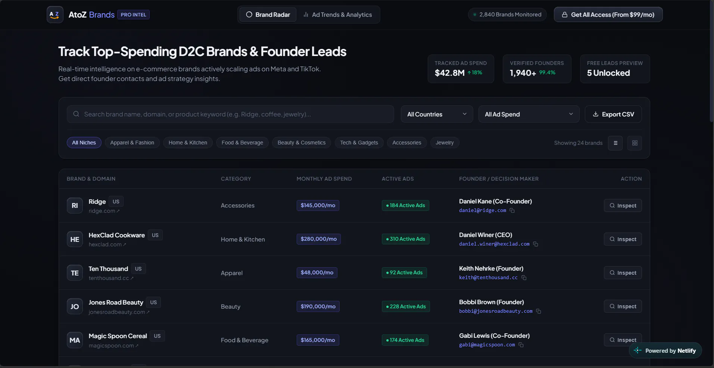The image size is (714, 368).
Task: Inspect the Ten Thousand brand
Action: tap(623, 273)
